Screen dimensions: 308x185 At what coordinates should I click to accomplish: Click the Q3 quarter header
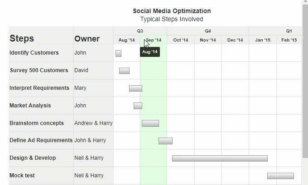(140, 31)
